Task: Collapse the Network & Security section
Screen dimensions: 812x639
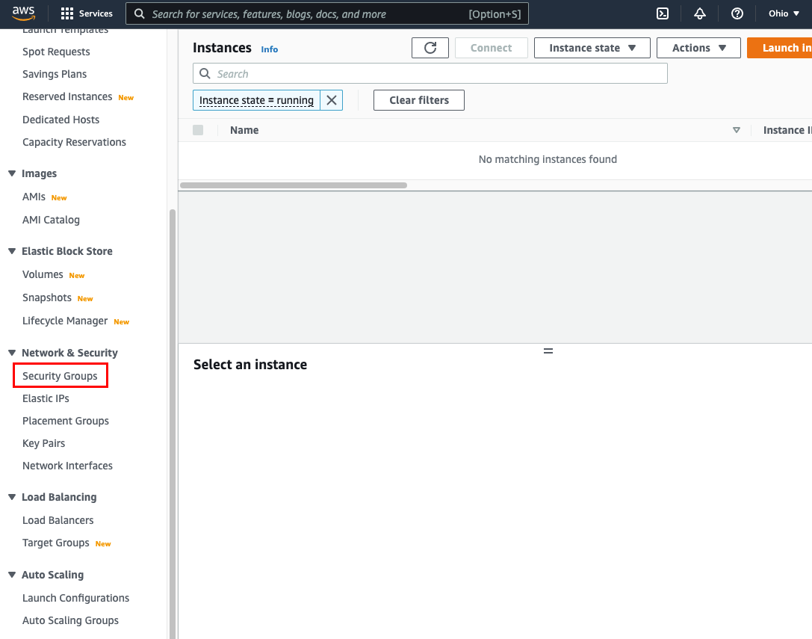Action: 12,353
